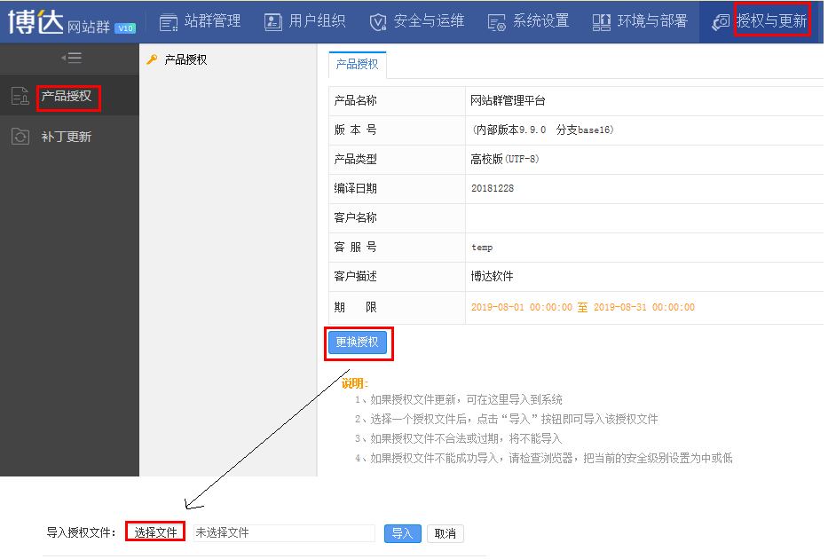
Task: Click the 产品名称 label cell
Action: pyautogui.click(x=397, y=101)
